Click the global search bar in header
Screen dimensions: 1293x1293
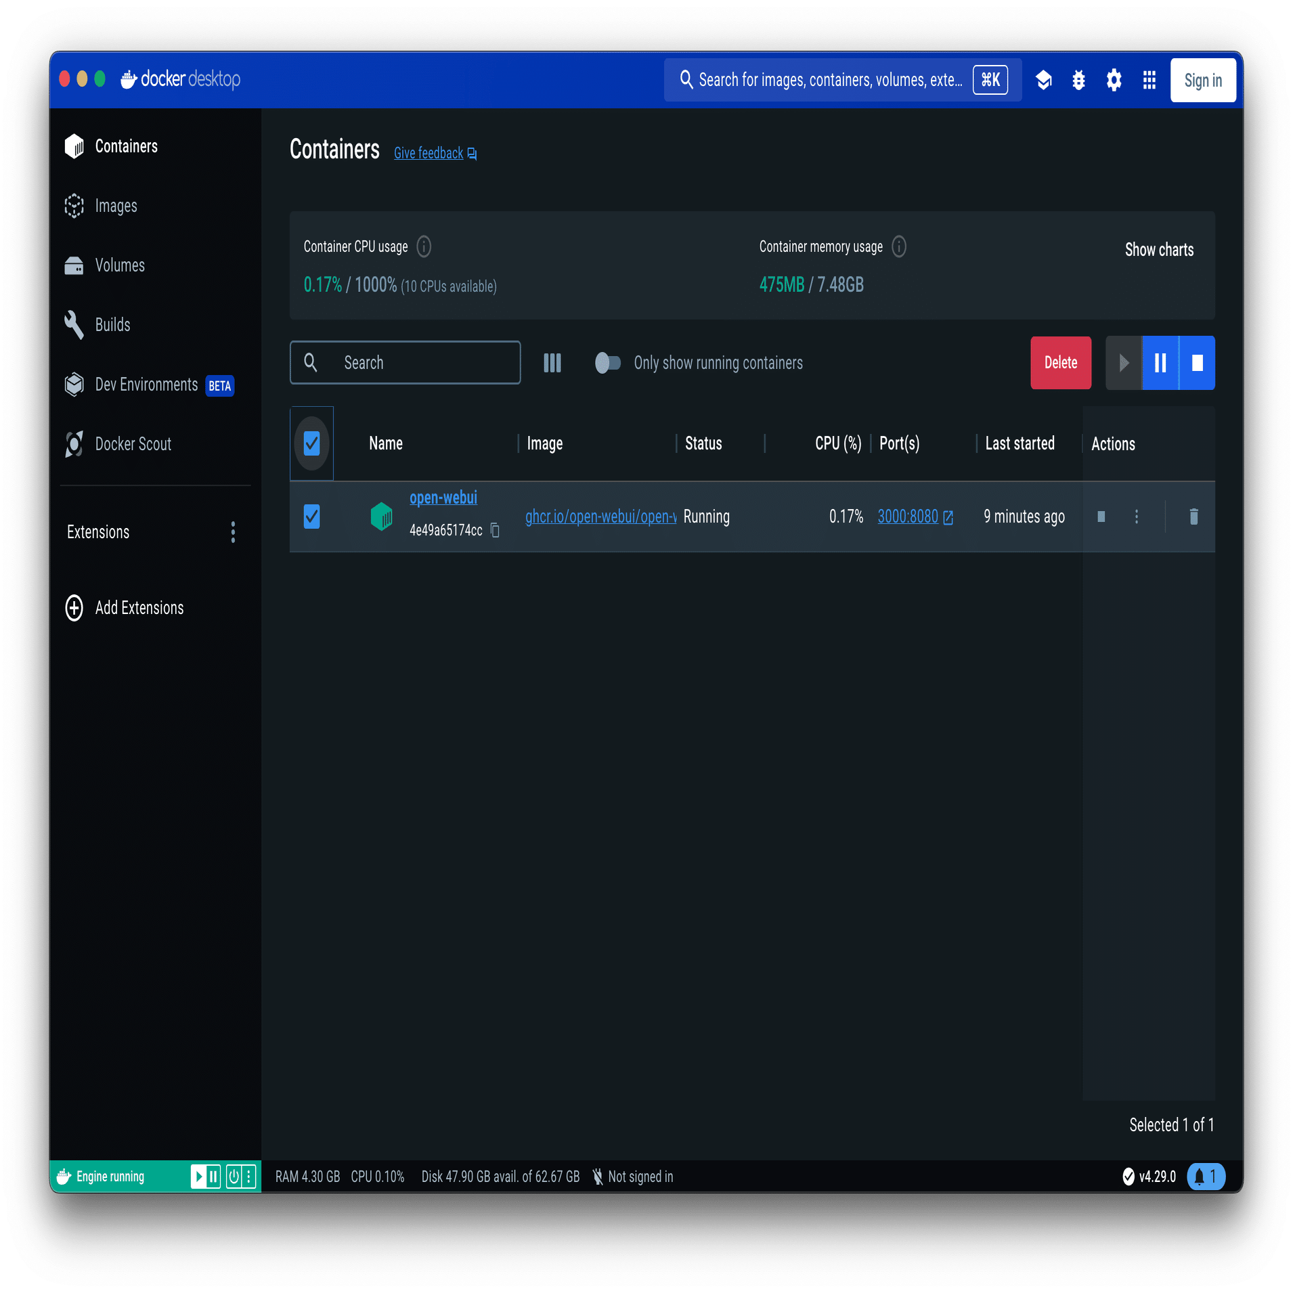point(843,80)
